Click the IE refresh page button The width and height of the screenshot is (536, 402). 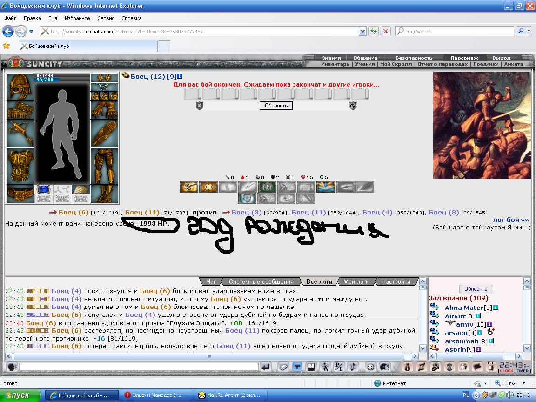click(373, 32)
